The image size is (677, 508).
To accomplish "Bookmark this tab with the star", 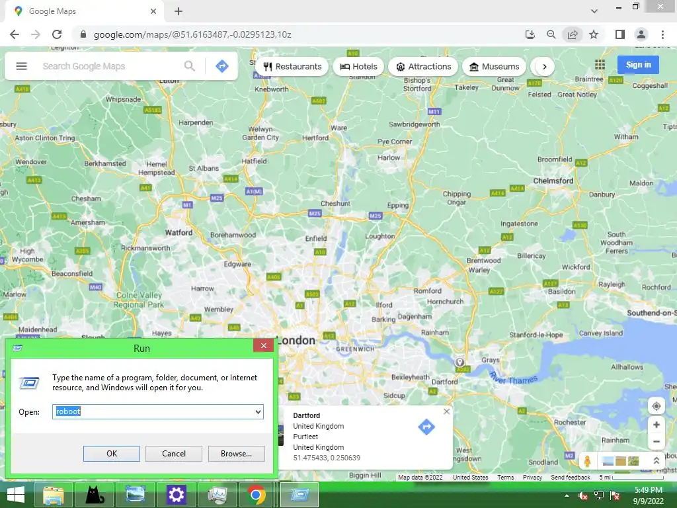I will (594, 34).
